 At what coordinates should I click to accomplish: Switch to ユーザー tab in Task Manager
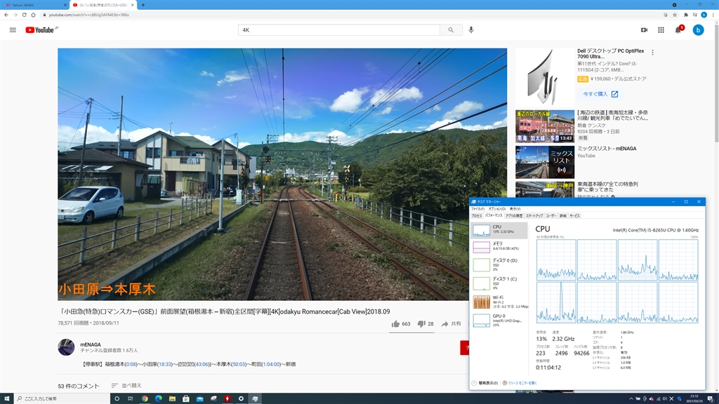click(551, 216)
